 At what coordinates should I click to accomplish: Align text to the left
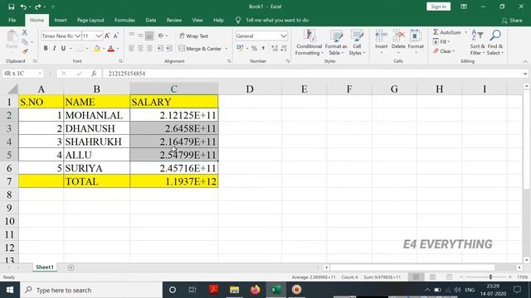(x=131, y=49)
